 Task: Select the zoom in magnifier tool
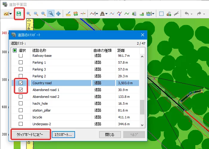click(x=29, y=14)
